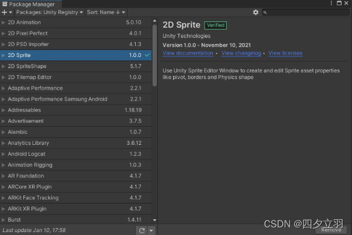Open the Sort: Name dropdown
Image resolution: width=352 pixels, height=235 pixels.
tap(105, 12)
